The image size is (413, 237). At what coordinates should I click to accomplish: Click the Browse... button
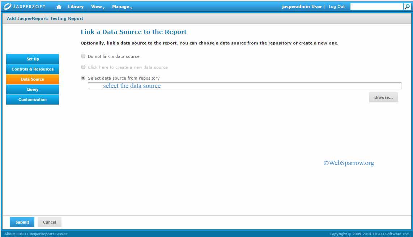tap(383, 97)
